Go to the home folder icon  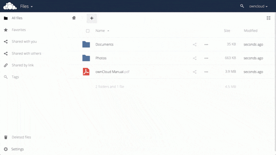tap(74, 18)
